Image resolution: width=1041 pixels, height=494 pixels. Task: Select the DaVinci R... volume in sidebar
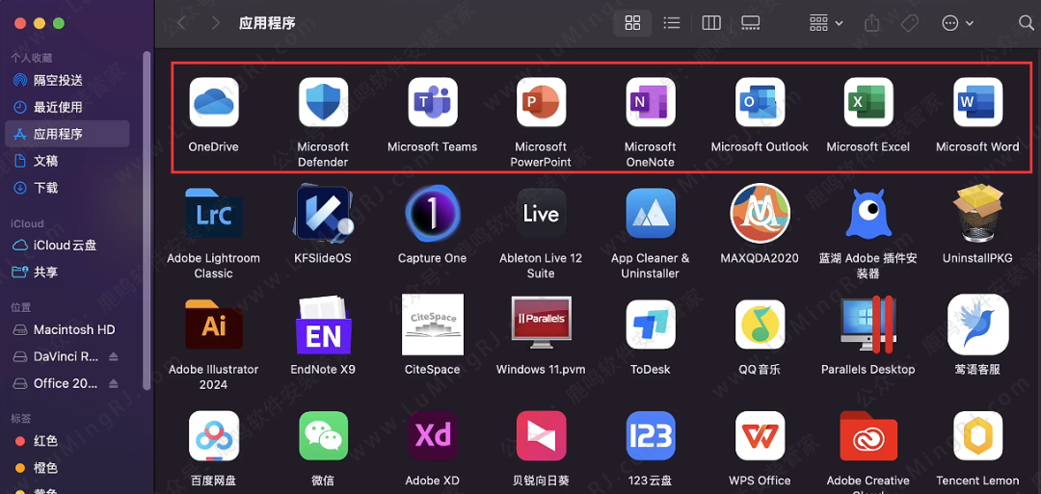(x=67, y=356)
